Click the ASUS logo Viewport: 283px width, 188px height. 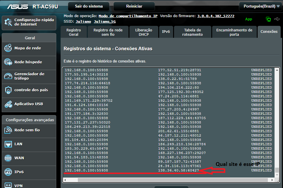(17, 7)
